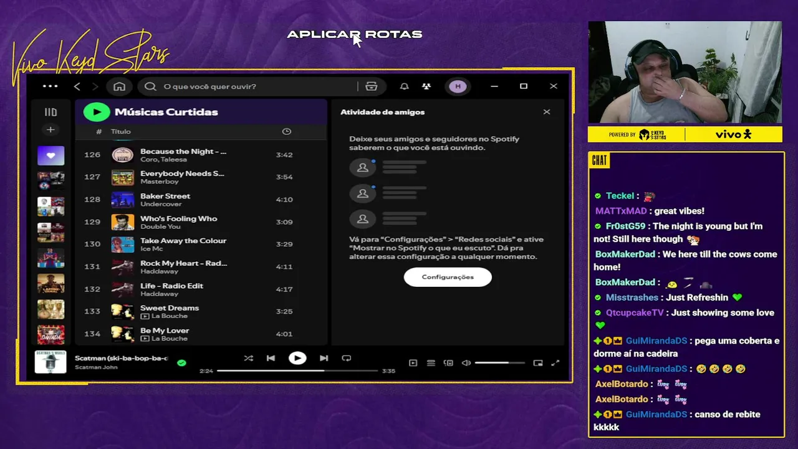Click duration 3:42 of Because the Night
798x449 pixels.
click(284, 155)
